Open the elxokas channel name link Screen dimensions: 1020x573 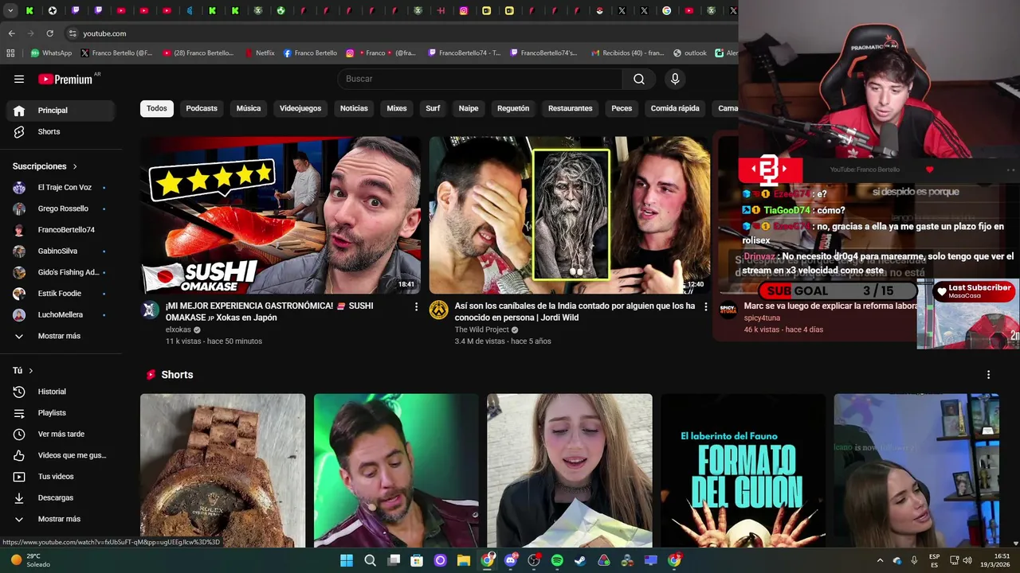178,329
